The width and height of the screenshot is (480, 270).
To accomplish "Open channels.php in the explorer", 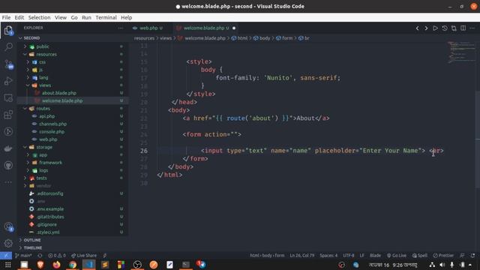I will pyautogui.click(x=52, y=124).
